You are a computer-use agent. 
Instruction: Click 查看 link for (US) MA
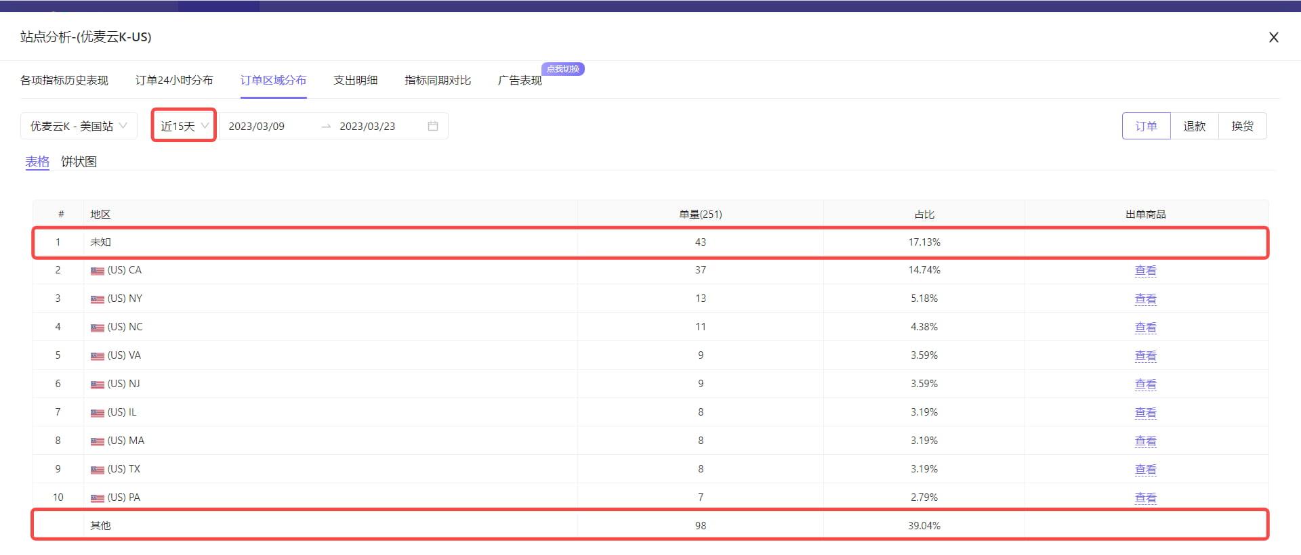1145,441
